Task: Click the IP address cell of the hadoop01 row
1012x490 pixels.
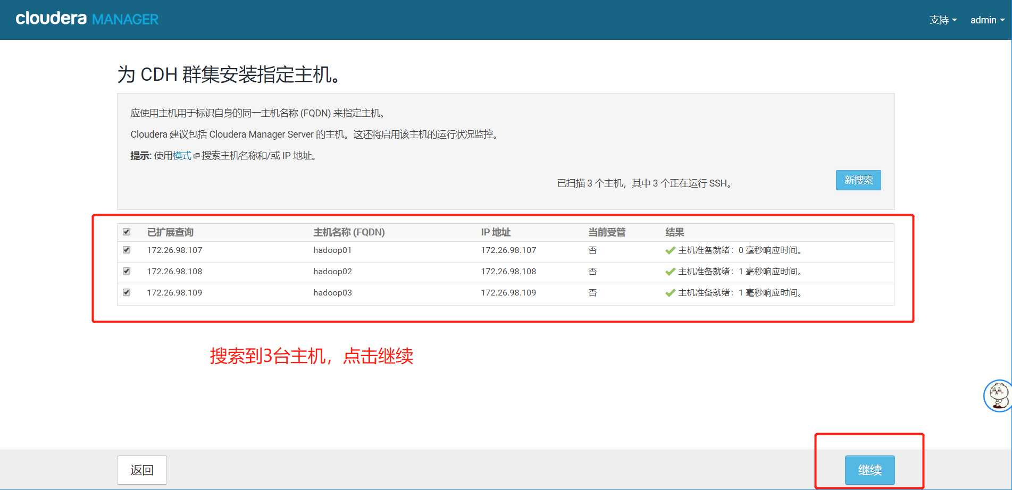Action: (508, 250)
